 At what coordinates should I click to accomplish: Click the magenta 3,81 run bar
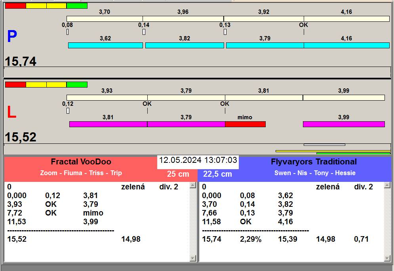click(108, 124)
